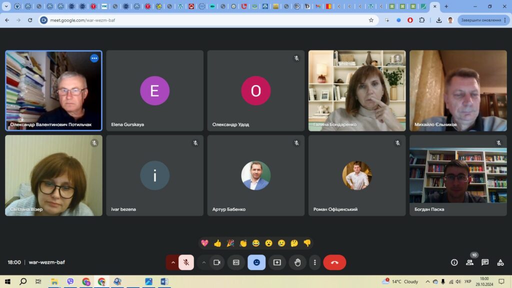Screen dimensions: 512x288
Task: Leave the call with red hang-up button
Action: coord(334,262)
